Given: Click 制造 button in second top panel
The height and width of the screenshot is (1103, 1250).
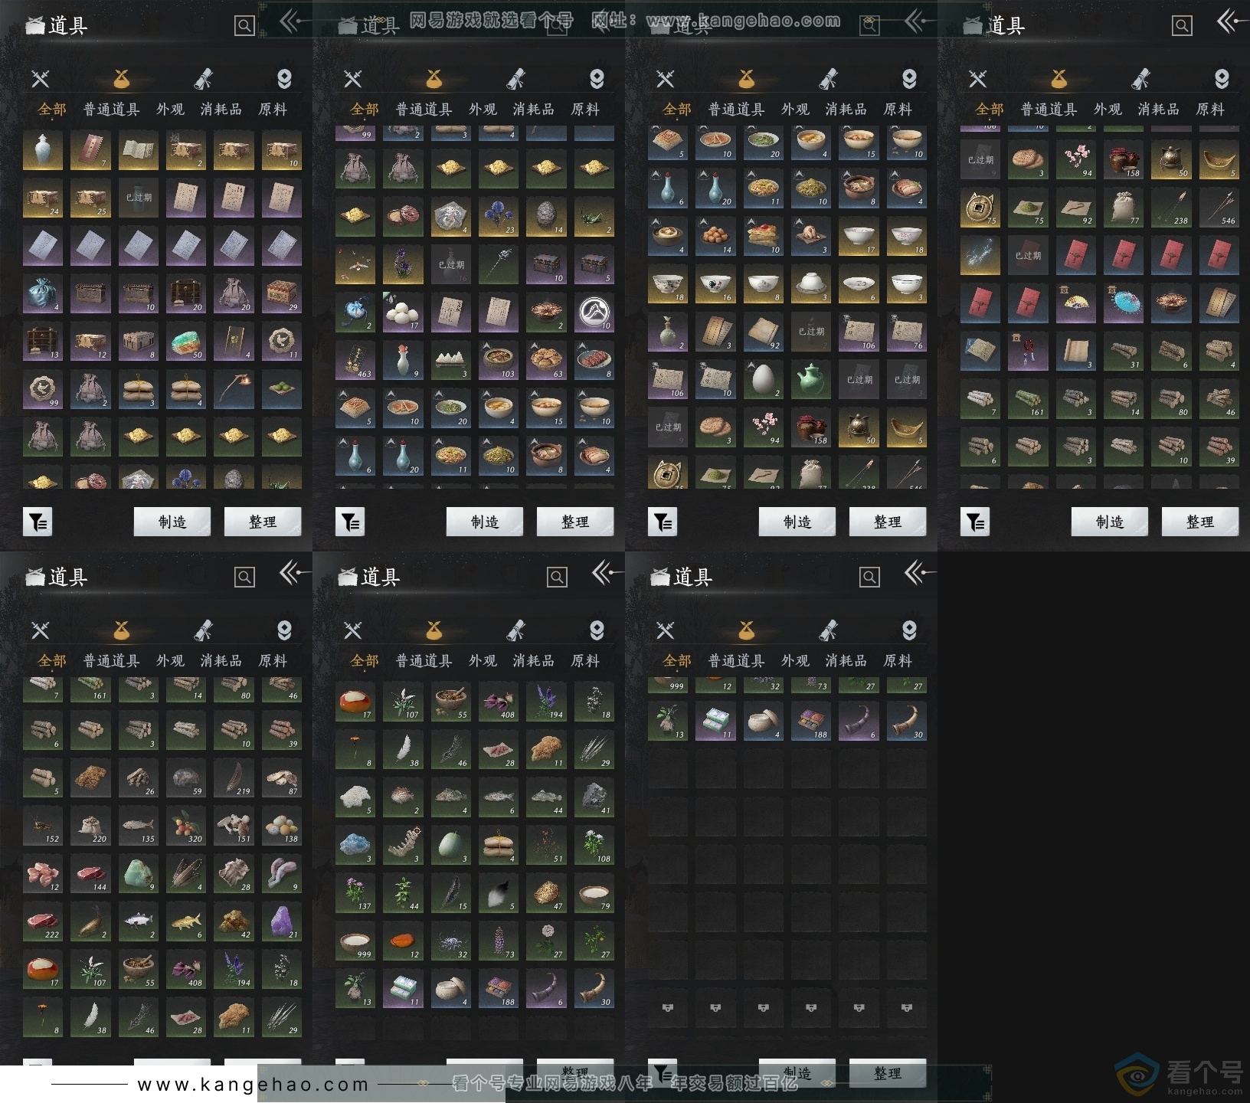Looking at the screenshot, I should click(x=485, y=522).
